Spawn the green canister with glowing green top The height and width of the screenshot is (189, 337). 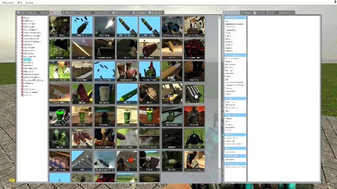(x=60, y=116)
